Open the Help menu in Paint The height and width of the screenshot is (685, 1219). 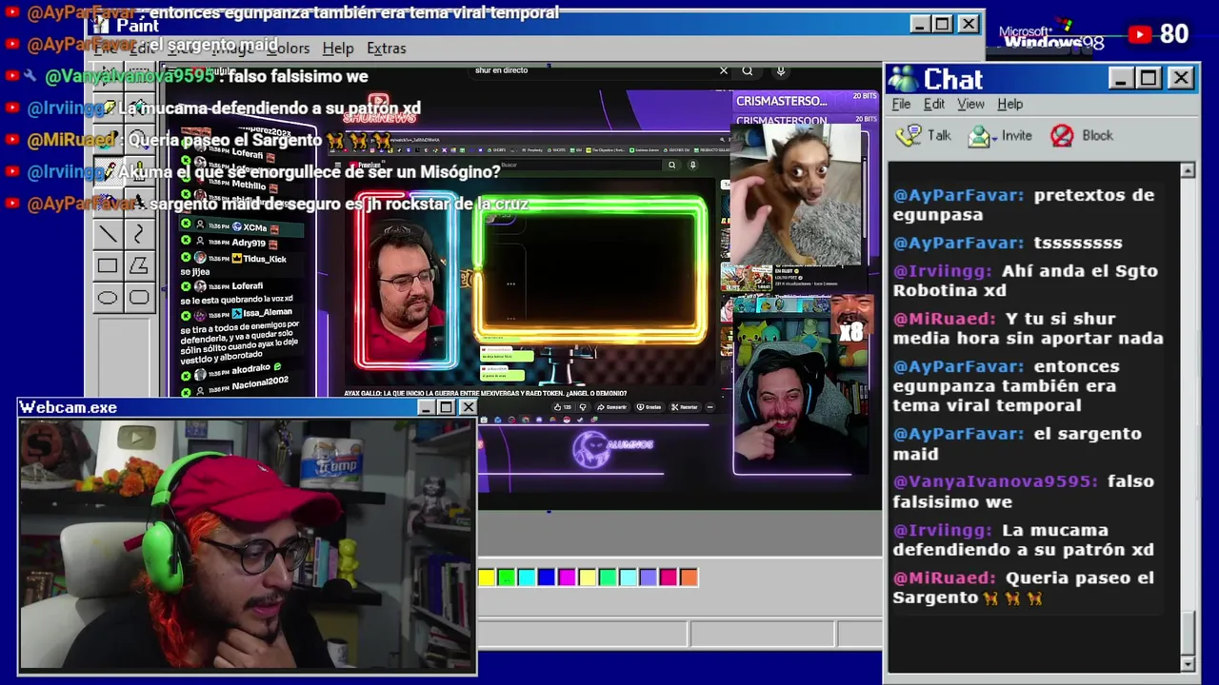coord(337,48)
